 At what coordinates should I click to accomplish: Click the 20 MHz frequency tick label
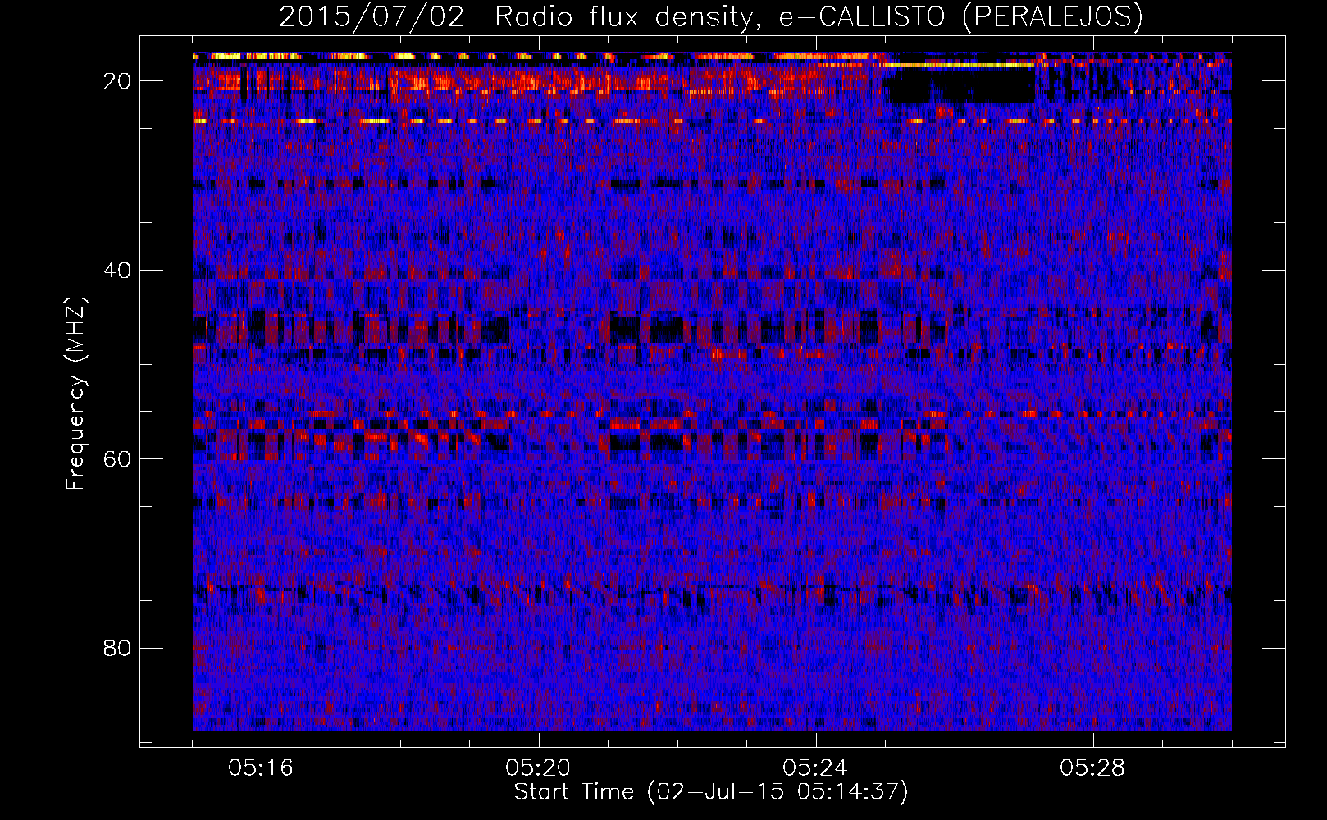(x=117, y=81)
